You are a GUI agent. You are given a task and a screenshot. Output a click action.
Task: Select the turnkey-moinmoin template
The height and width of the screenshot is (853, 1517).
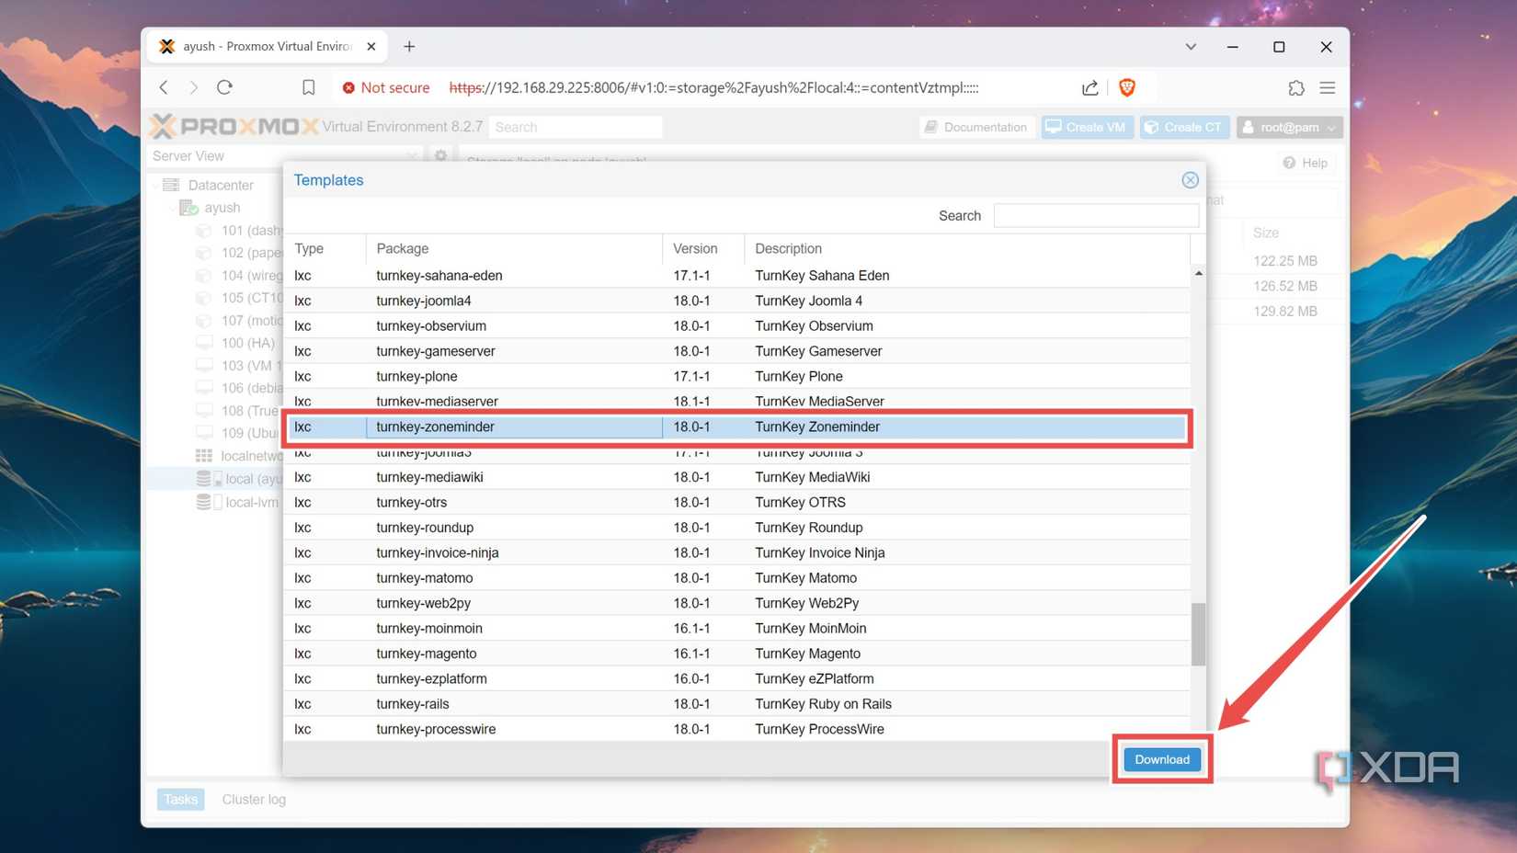click(736, 629)
